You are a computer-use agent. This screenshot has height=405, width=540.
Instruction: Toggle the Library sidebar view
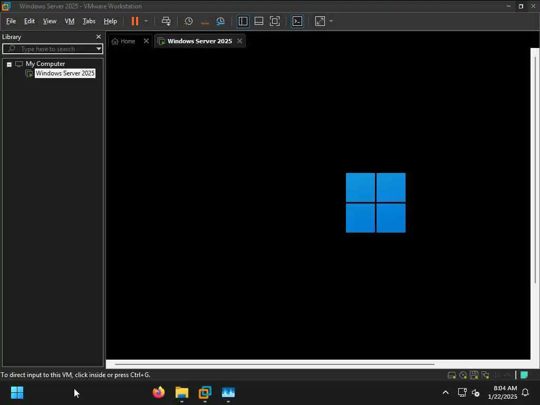point(243,21)
